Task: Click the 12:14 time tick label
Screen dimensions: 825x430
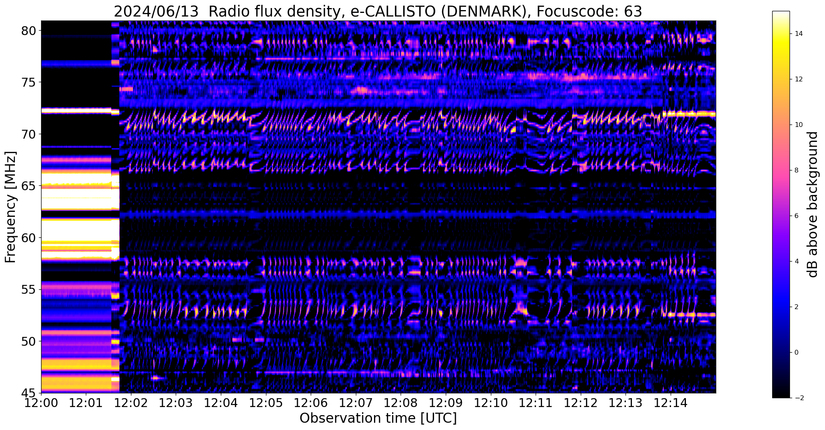Action: [x=671, y=403]
